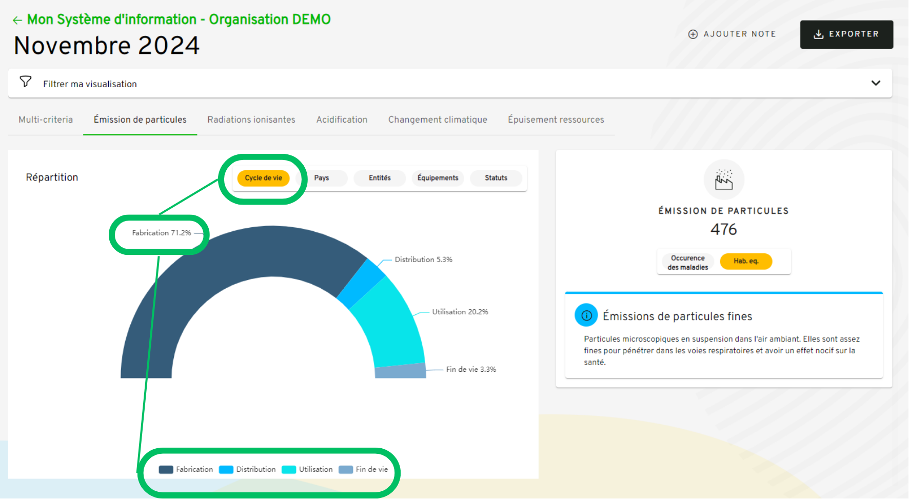This screenshot has height=499, width=909.
Task: Click the Distribution 5.3% label
Action: coord(424,260)
